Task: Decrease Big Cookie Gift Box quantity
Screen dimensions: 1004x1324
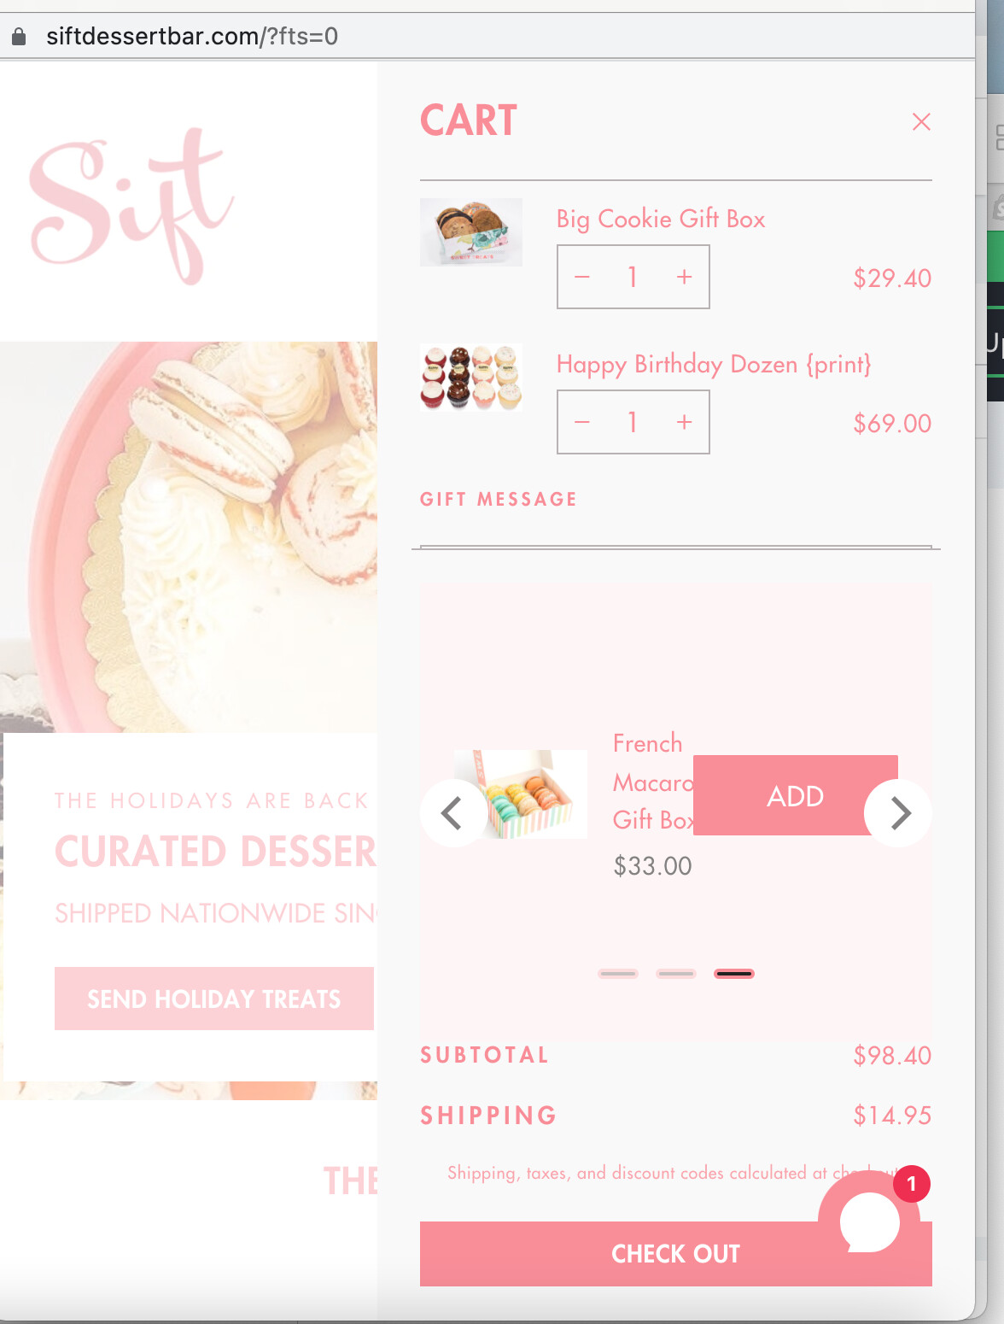Action: tap(582, 277)
